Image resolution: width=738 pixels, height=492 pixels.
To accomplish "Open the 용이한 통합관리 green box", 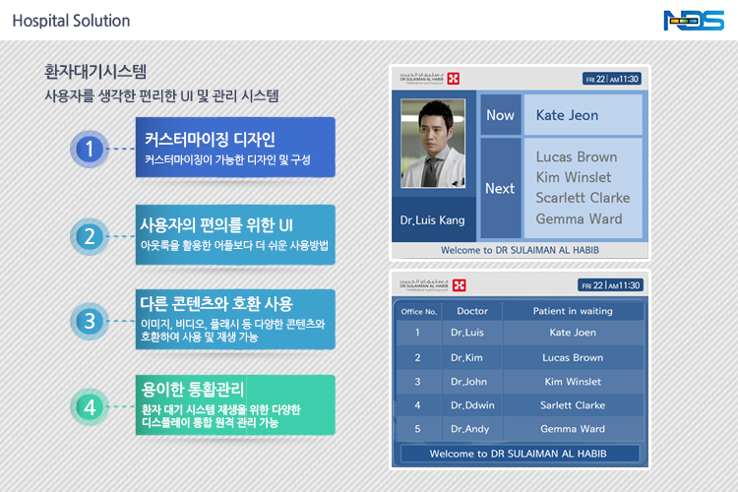I will point(234,404).
